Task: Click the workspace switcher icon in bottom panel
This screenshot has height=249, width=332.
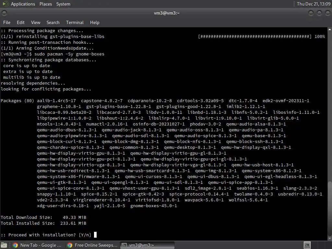Action: [307, 245]
